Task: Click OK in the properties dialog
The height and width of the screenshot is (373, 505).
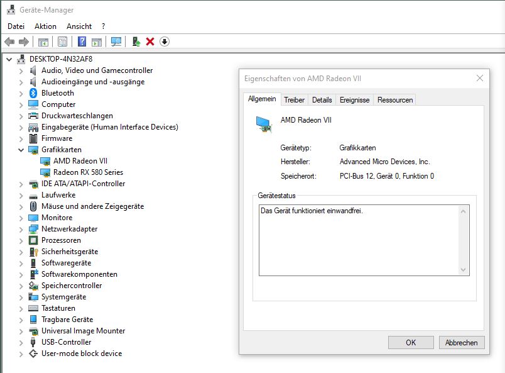Action: [411, 343]
